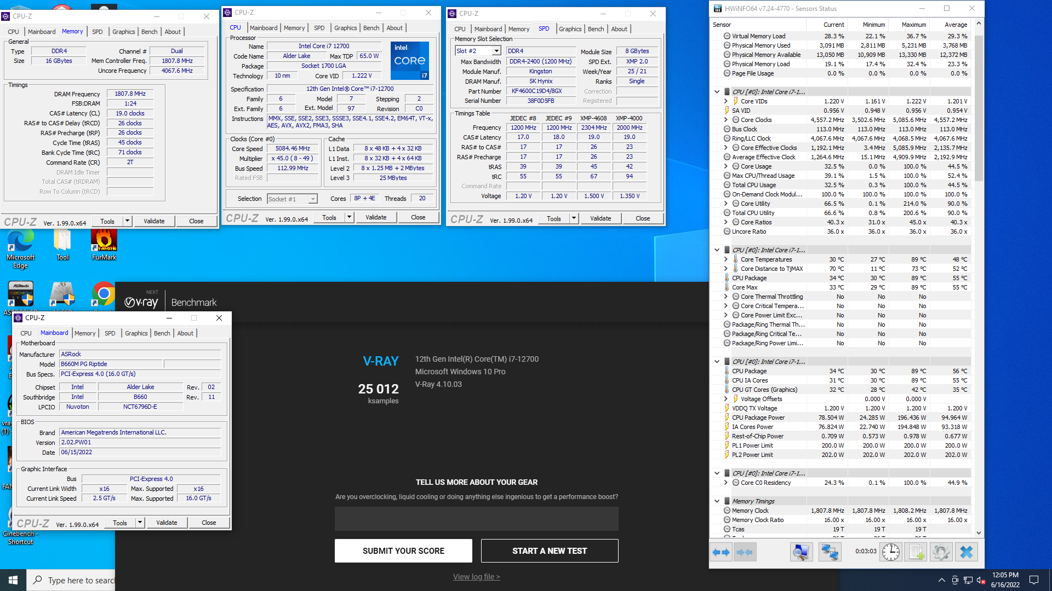Click HWiNFO shrink columns arrows icon
Viewport: 1052px width, 591px height.
pyautogui.click(x=745, y=552)
